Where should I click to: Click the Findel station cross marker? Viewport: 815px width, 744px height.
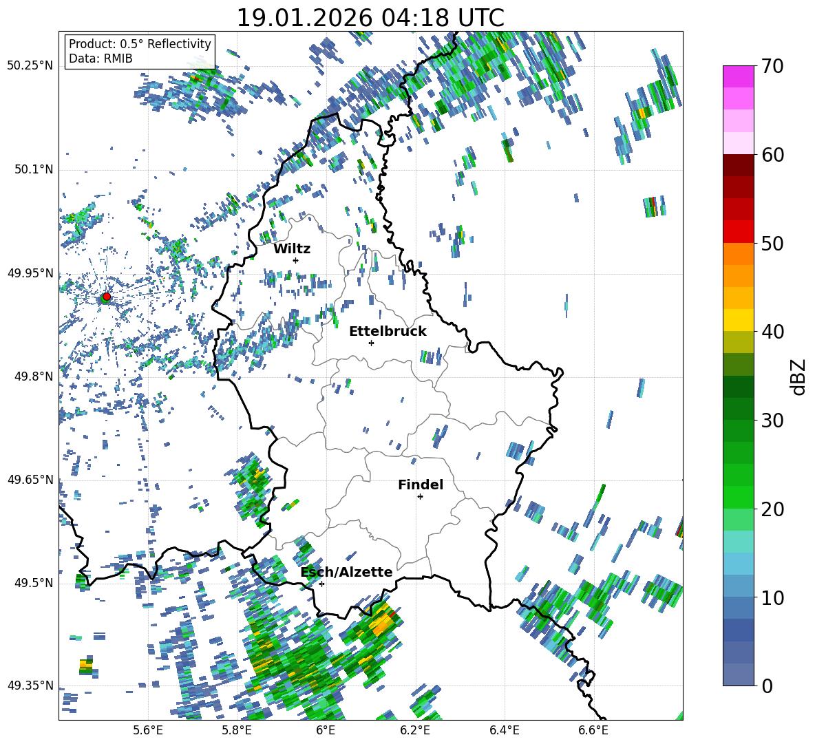pyautogui.click(x=420, y=497)
